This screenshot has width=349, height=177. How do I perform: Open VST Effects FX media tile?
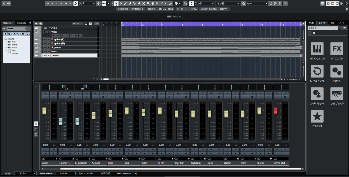coord(336,49)
